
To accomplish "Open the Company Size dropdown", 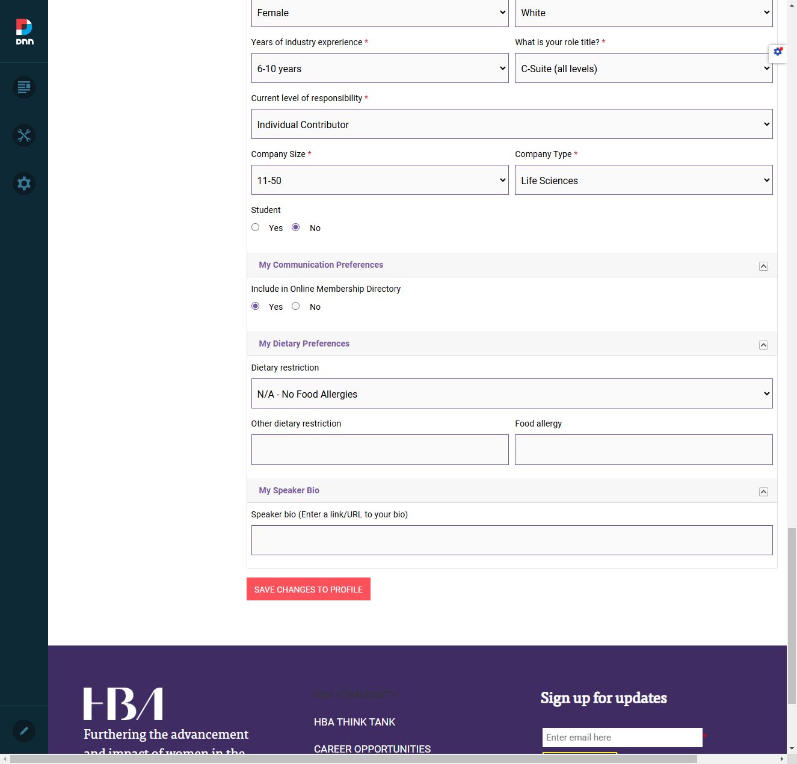I will 380,180.
